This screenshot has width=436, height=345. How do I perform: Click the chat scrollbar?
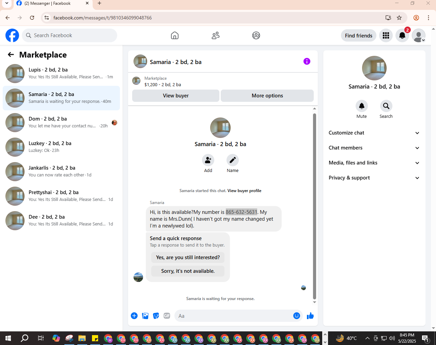click(x=314, y=206)
